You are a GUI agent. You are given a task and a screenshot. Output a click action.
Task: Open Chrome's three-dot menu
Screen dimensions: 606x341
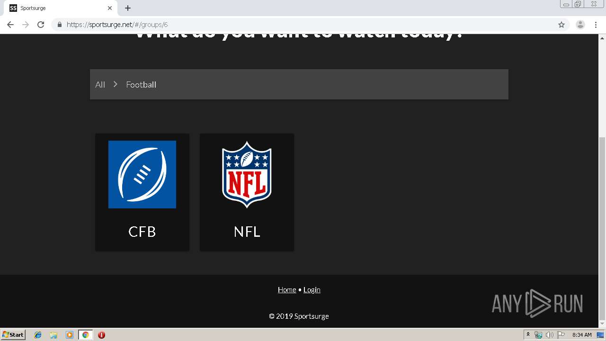[596, 25]
